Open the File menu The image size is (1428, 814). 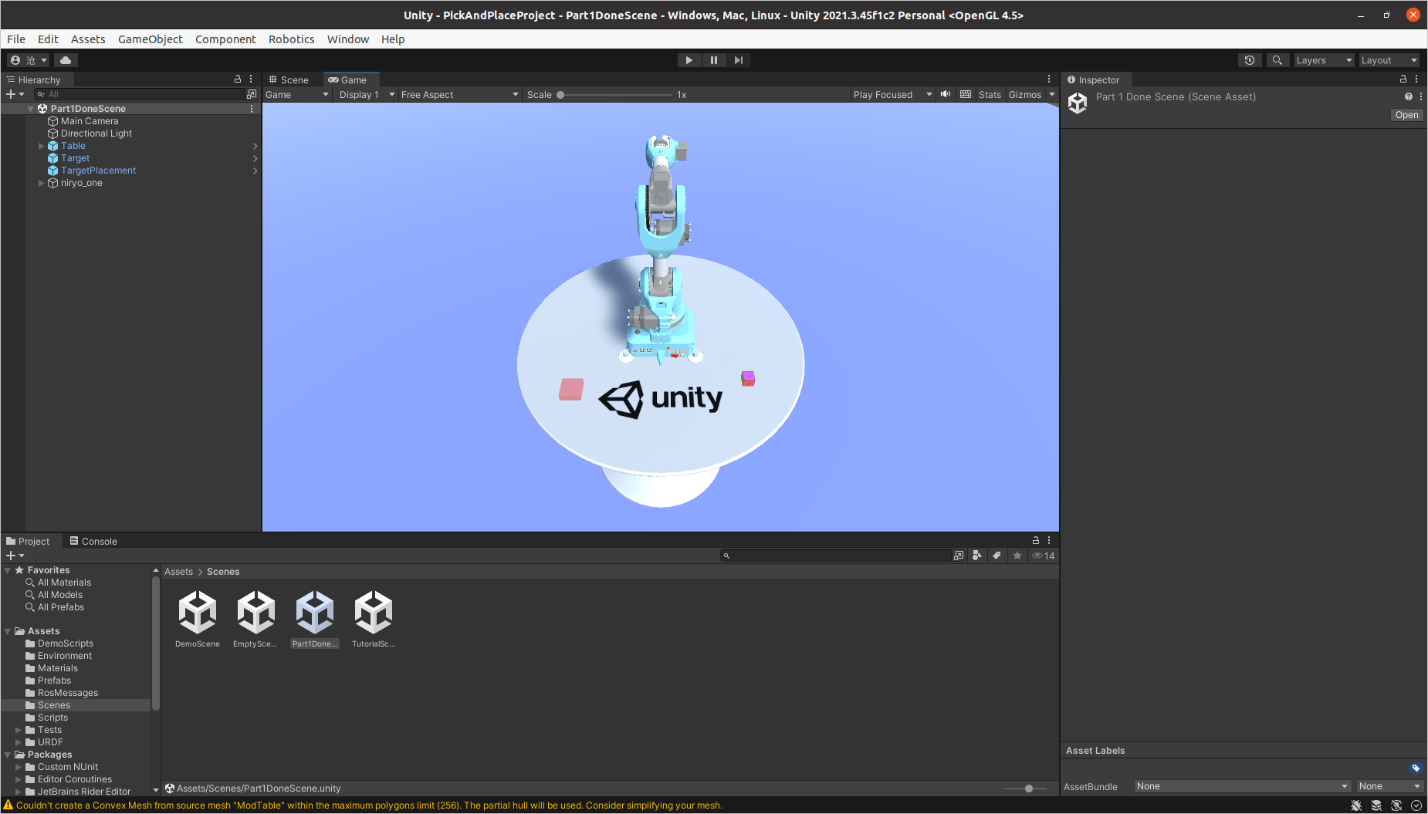[x=16, y=39]
